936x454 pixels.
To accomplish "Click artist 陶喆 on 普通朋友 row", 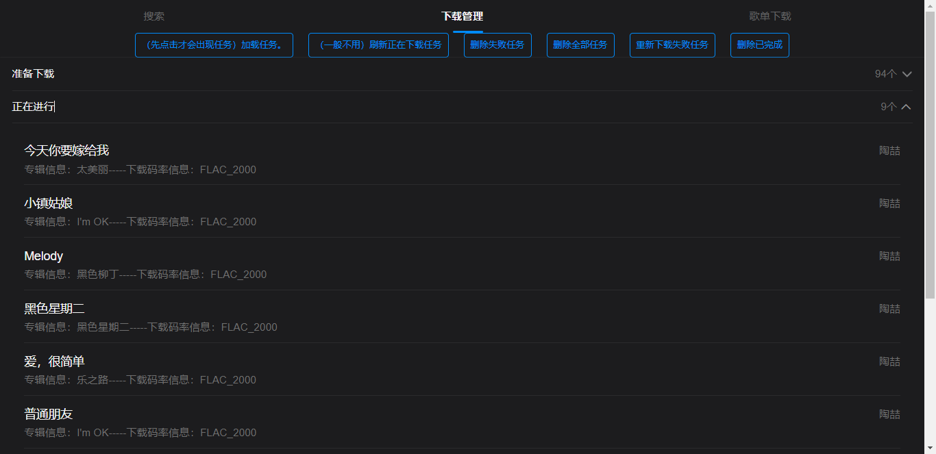I will [889, 414].
